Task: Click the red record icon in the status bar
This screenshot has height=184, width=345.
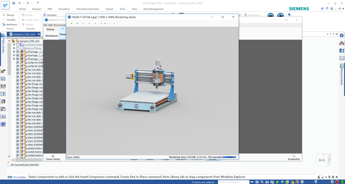Action: (337, 182)
